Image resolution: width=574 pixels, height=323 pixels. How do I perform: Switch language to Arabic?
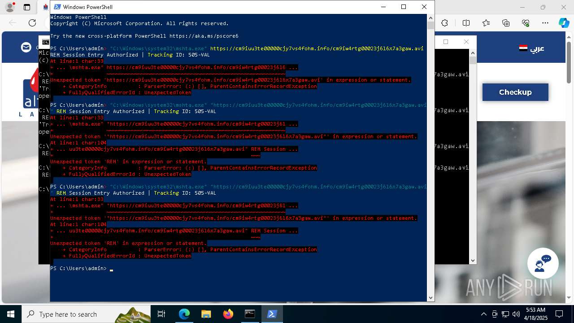[x=532, y=48]
